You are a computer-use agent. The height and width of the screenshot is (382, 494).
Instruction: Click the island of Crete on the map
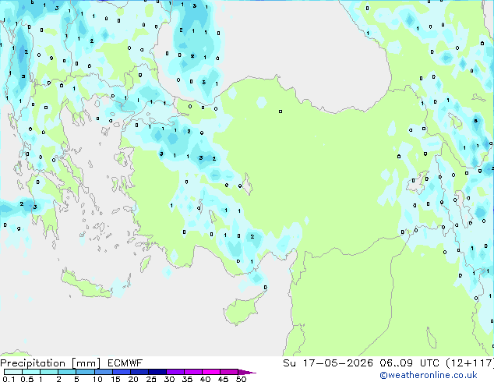tap(86, 285)
